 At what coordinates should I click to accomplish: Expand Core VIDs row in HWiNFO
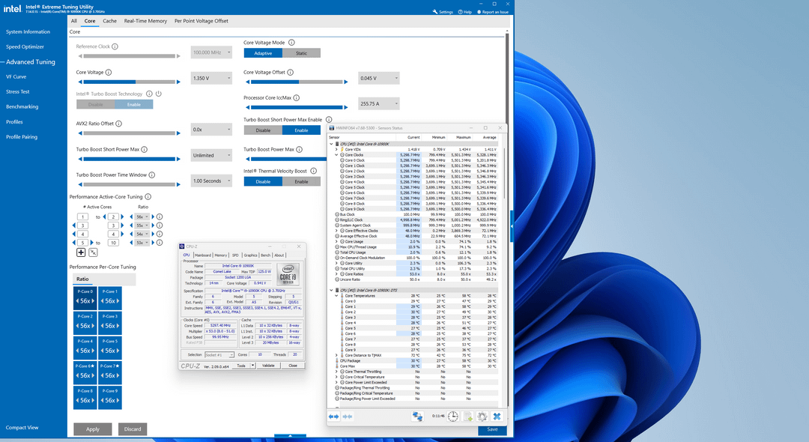336,150
